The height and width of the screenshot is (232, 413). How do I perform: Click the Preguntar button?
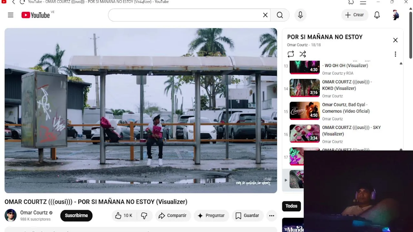click(x=211, y=216)
